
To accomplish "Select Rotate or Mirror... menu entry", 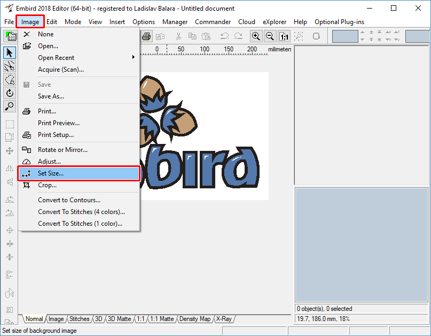I will [x=80, y=150].
